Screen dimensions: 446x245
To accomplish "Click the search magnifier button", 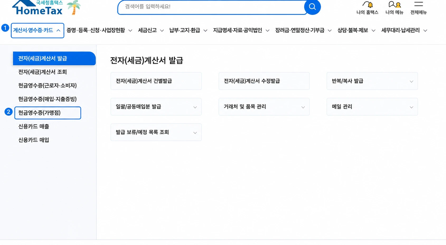I will coord(312,7).
